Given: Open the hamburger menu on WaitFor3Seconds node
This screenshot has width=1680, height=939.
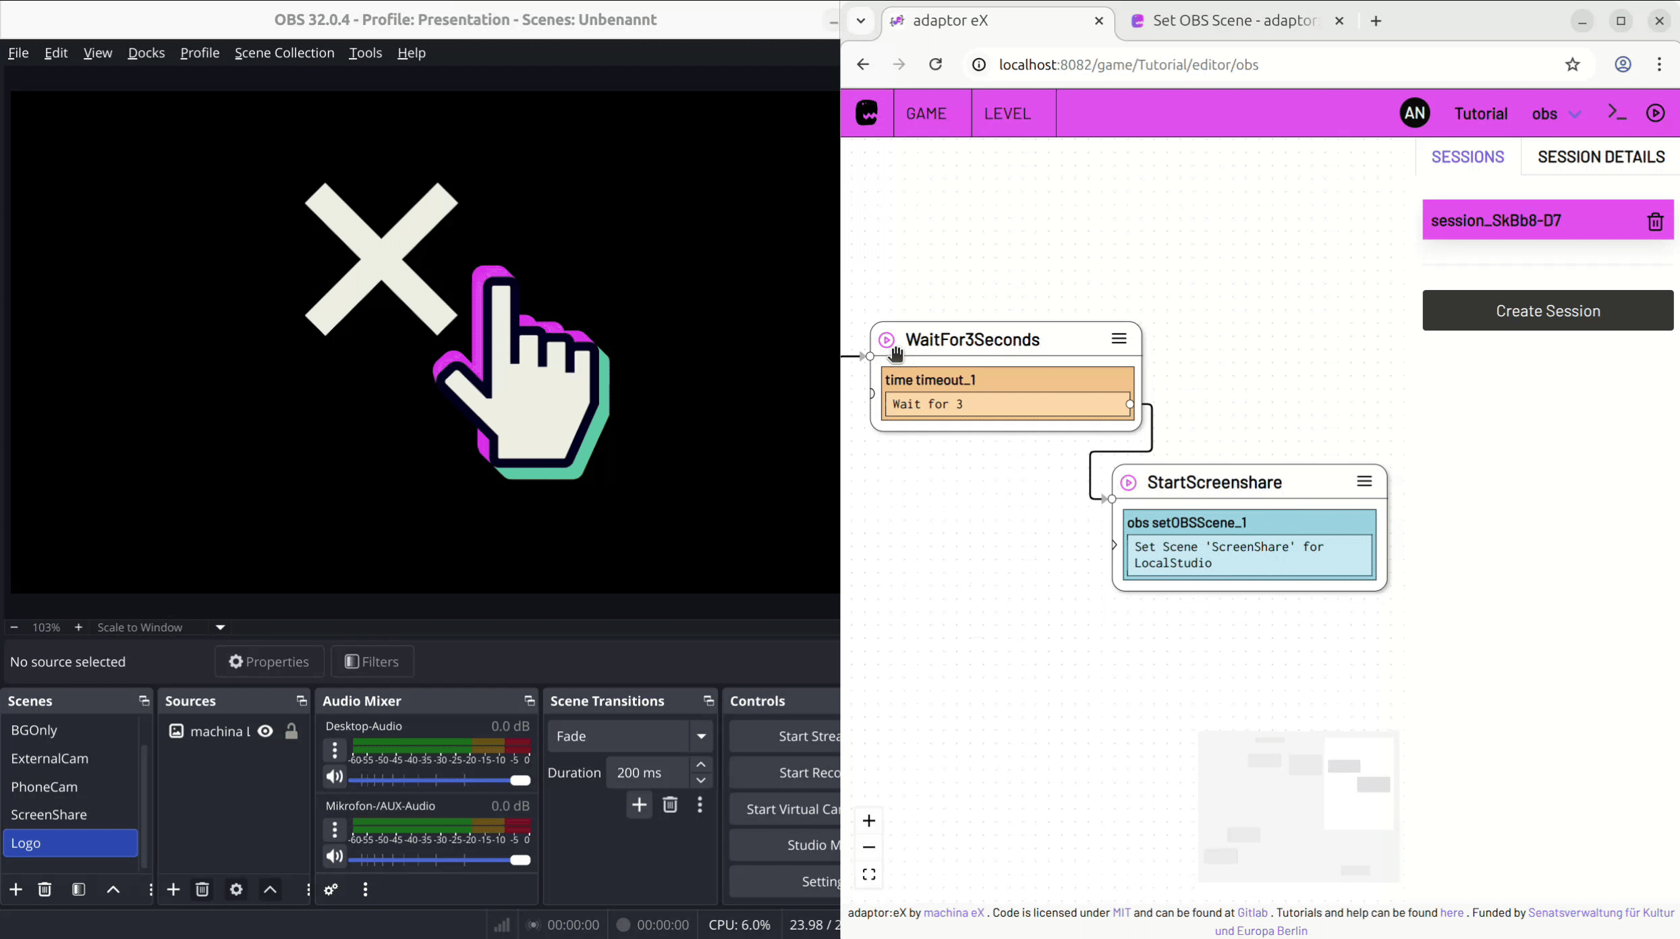Looking at the screenshot, I should [1119, 339].
